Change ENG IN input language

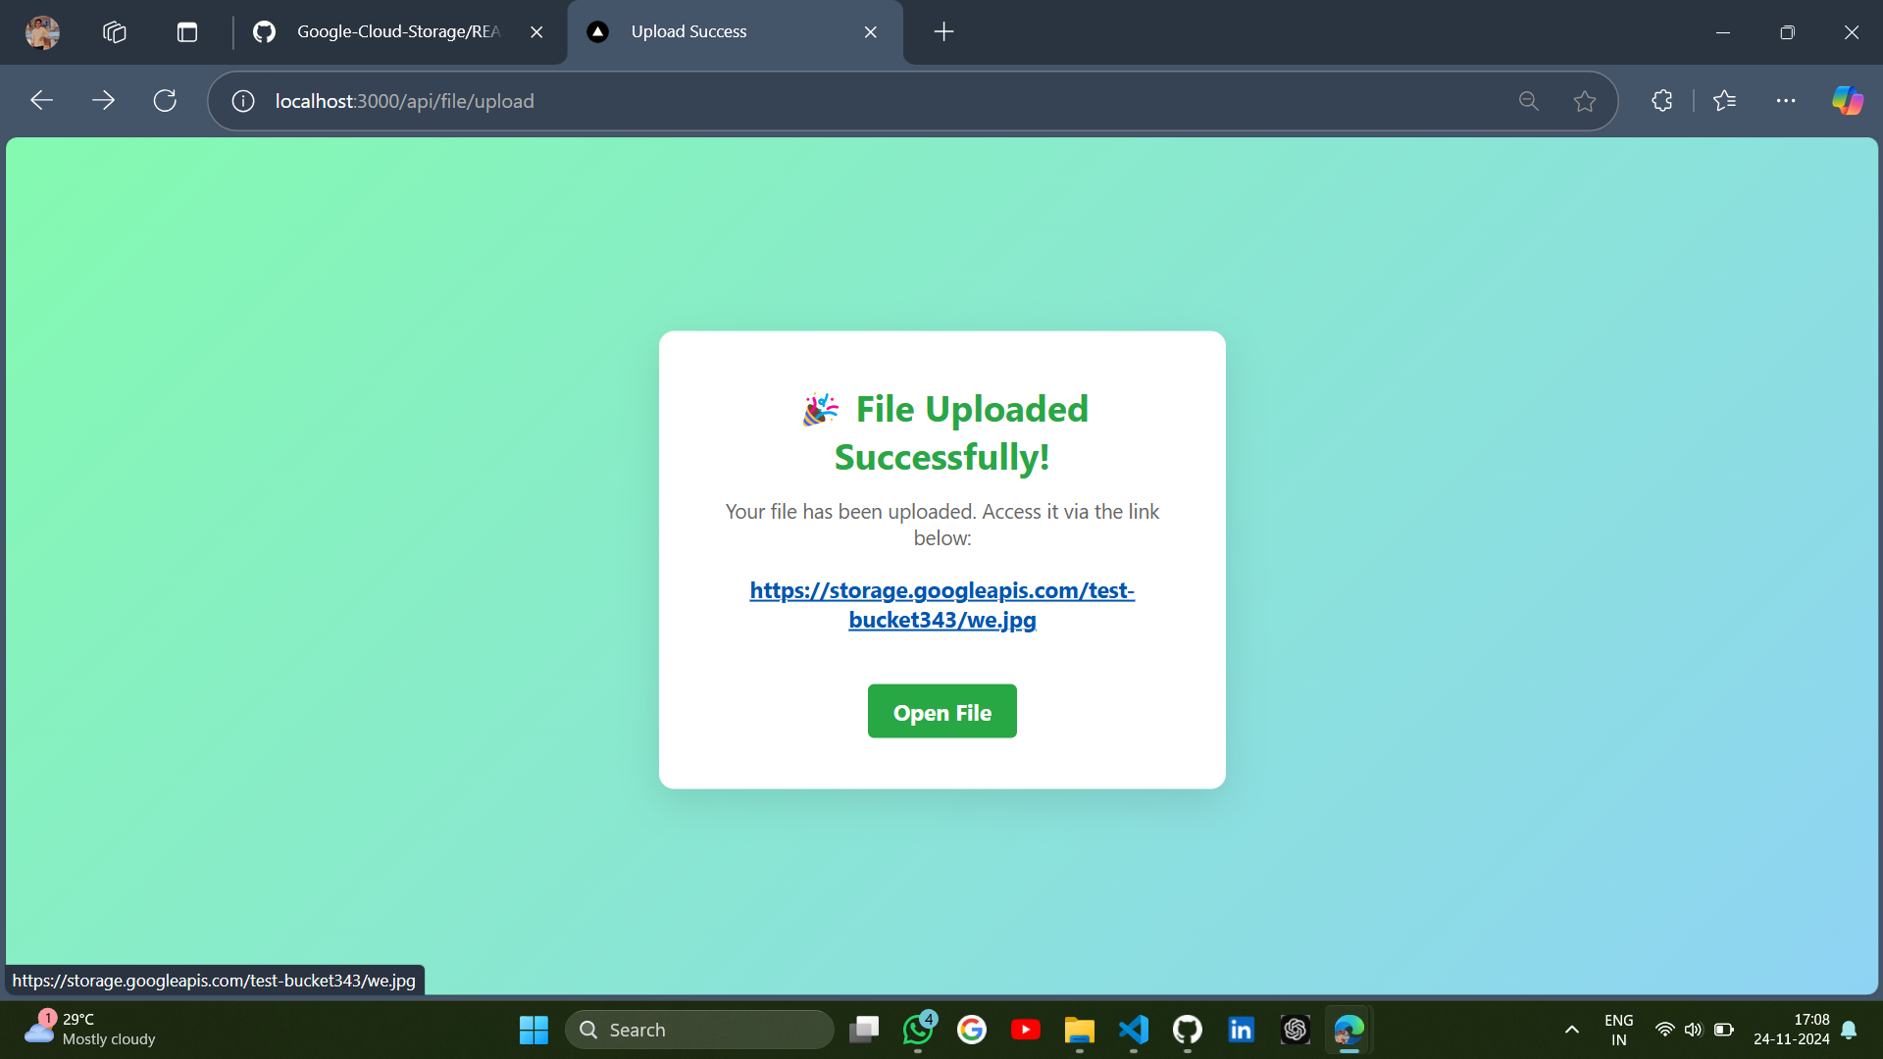click(x=1619, y=1030)
